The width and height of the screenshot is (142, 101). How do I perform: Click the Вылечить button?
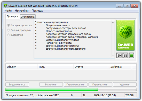pyautogui.click(x=51, y=85)
